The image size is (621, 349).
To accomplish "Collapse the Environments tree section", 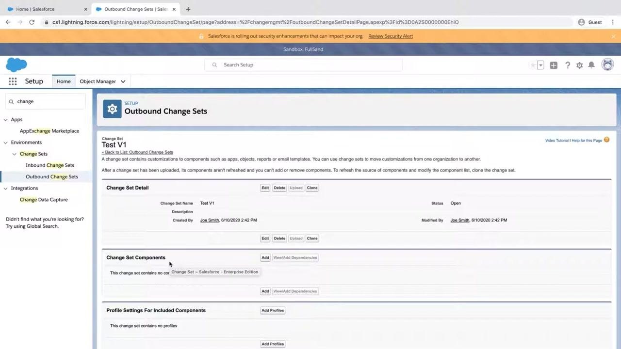I will [6, 143].
